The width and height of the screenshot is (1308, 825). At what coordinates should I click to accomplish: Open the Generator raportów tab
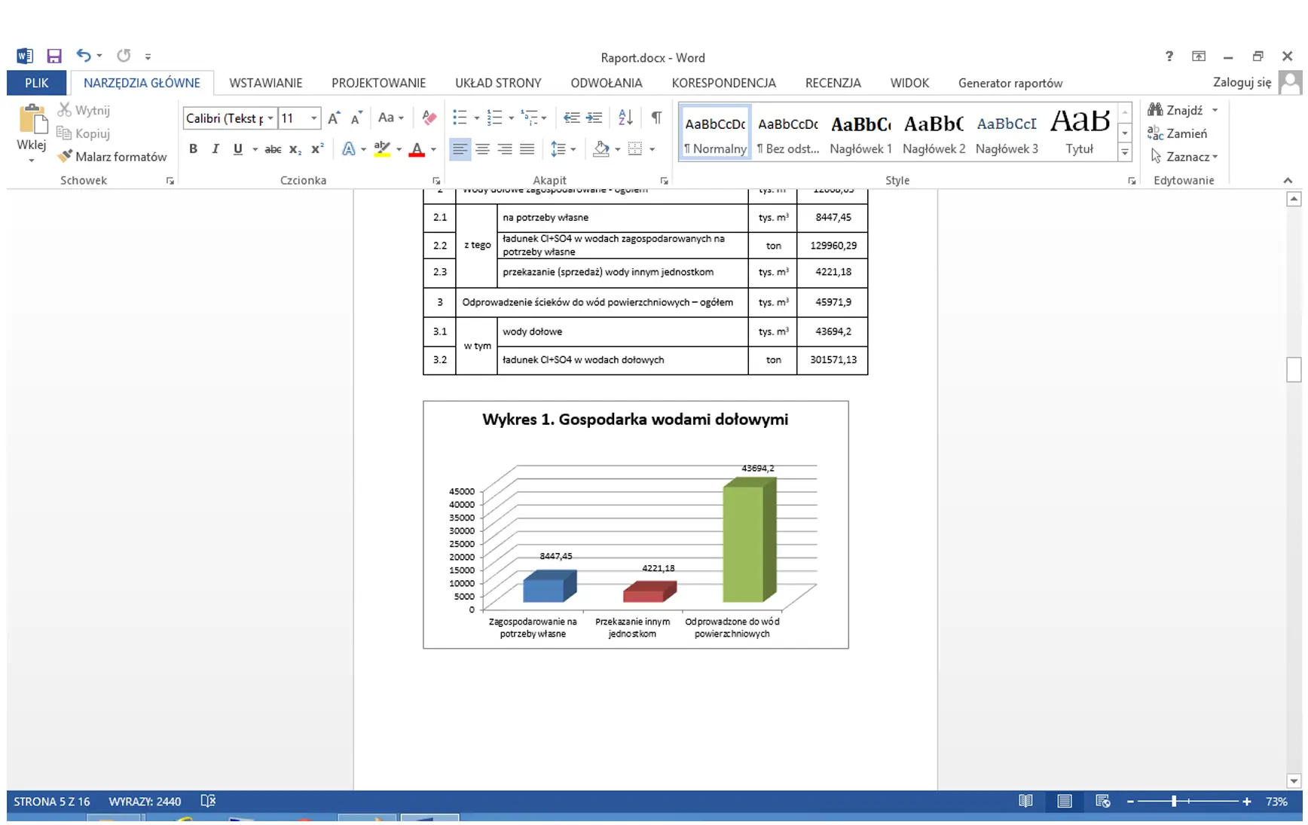point(1010,83)
